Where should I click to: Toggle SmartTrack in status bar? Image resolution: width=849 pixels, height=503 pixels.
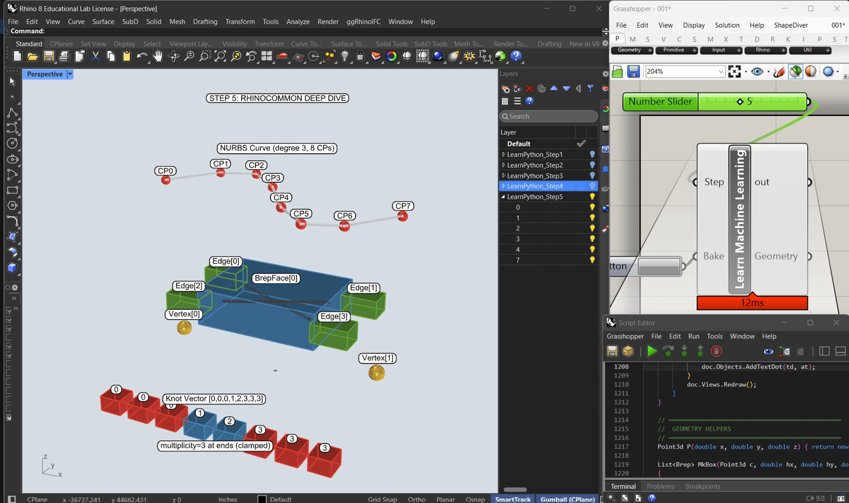point(513,499)
